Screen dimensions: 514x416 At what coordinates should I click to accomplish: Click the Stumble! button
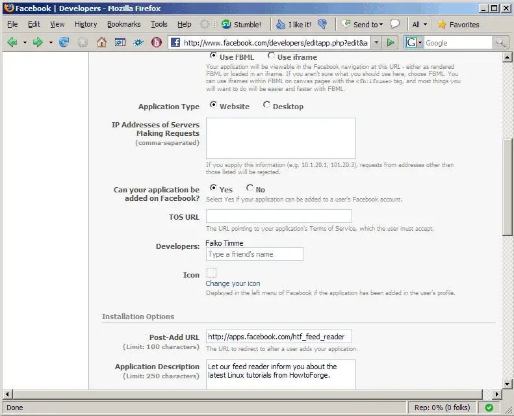[x=241, y=24]
